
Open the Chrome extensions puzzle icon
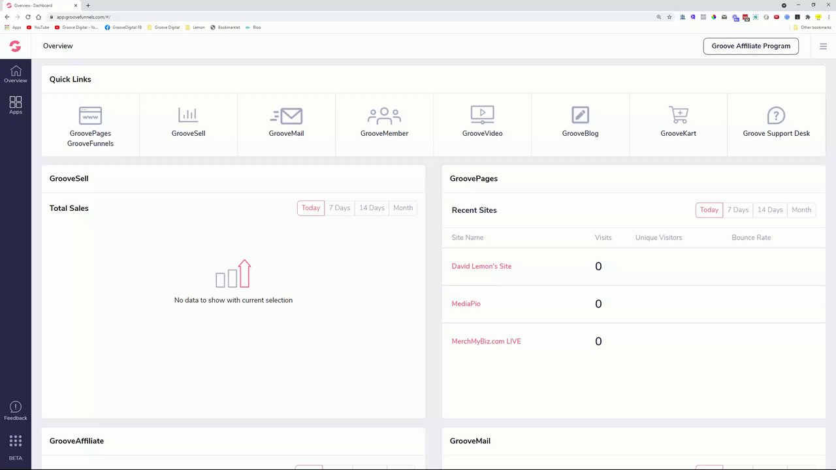click(x=808, y=17)
